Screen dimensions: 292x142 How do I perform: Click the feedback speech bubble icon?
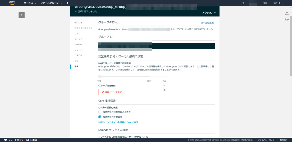click(6, 140)
